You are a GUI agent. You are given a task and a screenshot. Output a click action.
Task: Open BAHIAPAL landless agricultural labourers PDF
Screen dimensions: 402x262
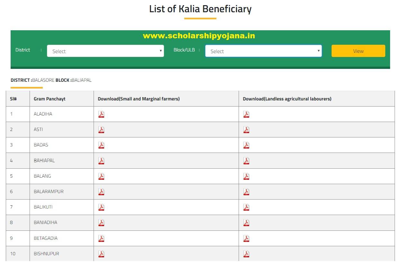point(246,161)
